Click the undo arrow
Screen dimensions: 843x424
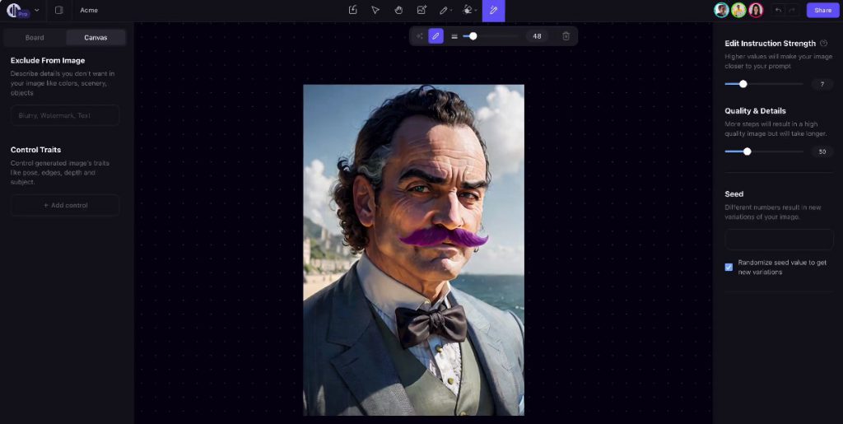point(778,10)
